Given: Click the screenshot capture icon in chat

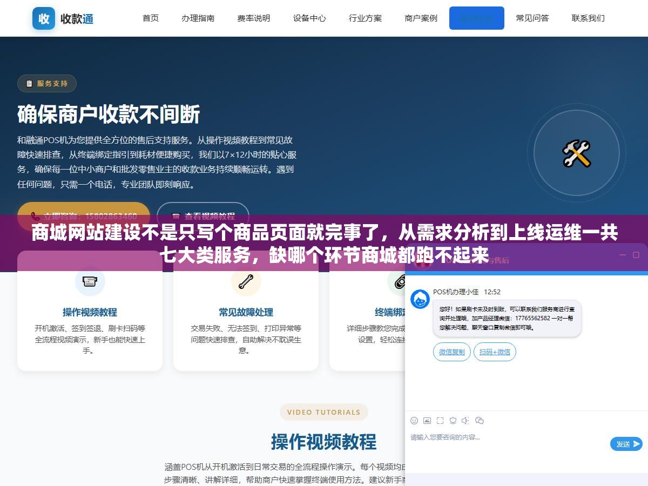Looking at the screenshot, I should coord(440,420).
